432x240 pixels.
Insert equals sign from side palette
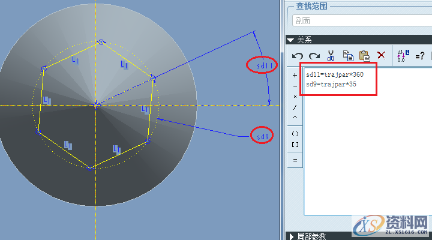point(295,161)
